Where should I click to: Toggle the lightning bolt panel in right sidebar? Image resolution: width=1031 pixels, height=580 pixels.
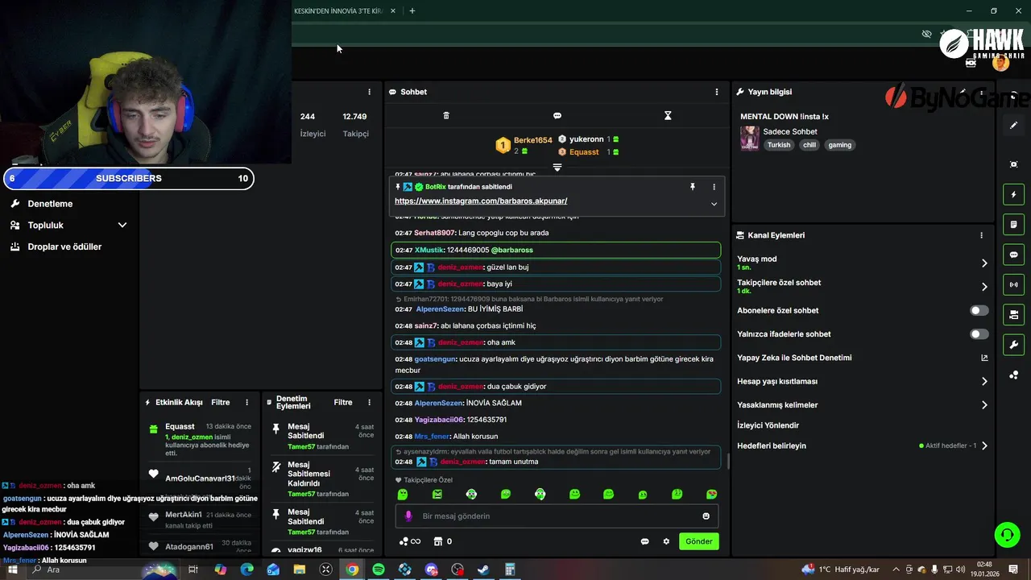point(1013,194)
